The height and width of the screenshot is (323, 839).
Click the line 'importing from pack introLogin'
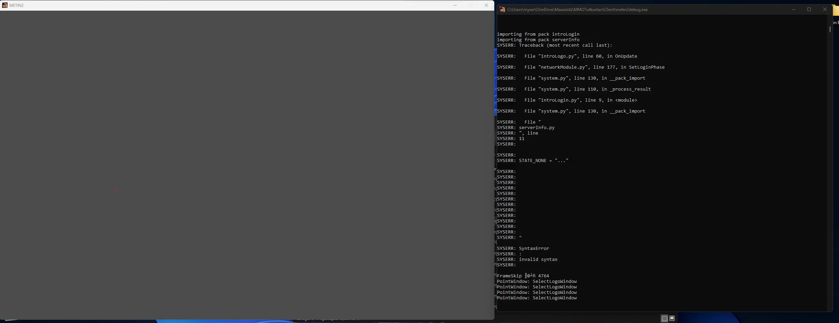[538, 34]
